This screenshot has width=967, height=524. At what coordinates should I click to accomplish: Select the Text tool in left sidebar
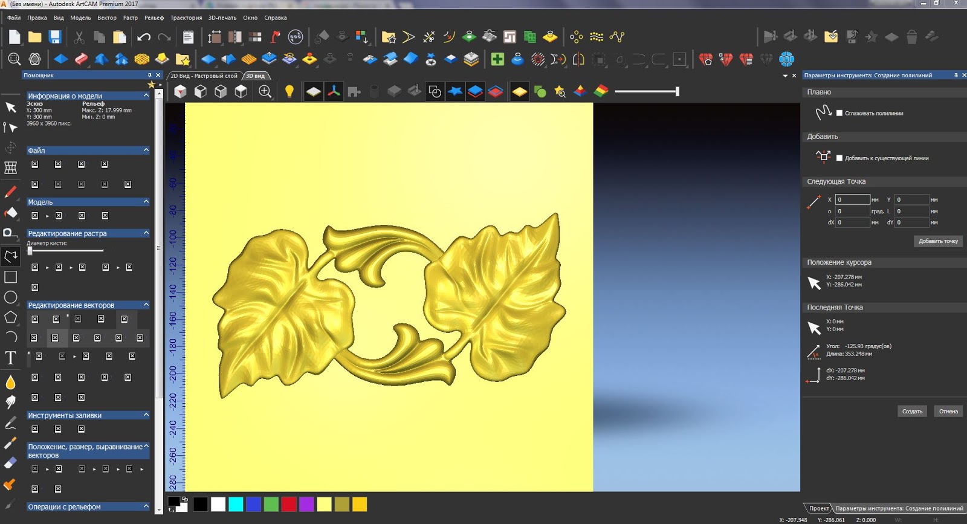click(x=10, y=358)
